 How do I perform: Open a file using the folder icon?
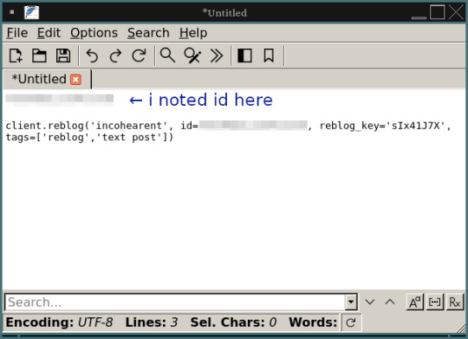[39, 55]
